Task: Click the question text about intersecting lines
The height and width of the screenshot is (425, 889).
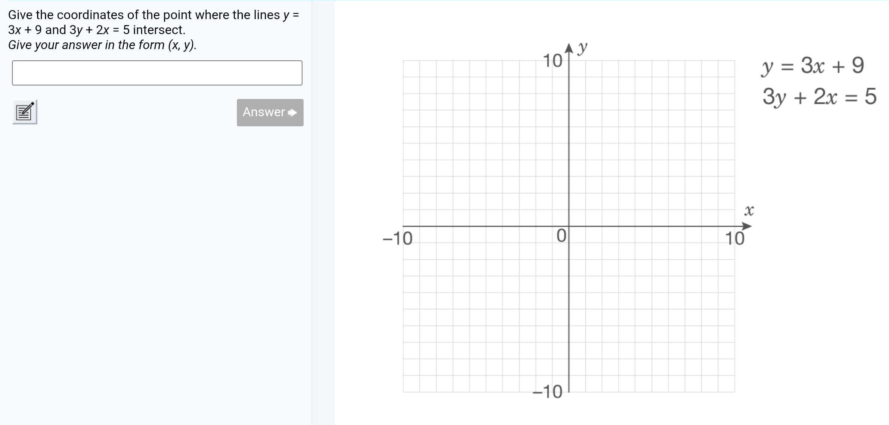Action: tap(154, 22)
